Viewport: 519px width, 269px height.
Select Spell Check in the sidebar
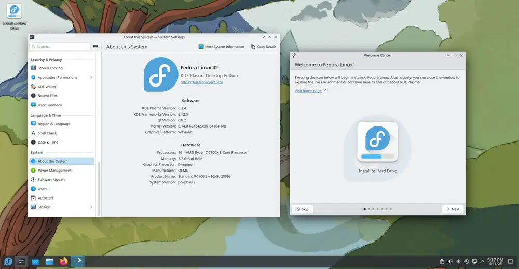point(62,133)
